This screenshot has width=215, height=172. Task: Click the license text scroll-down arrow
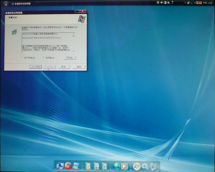(x=73, y=51)
